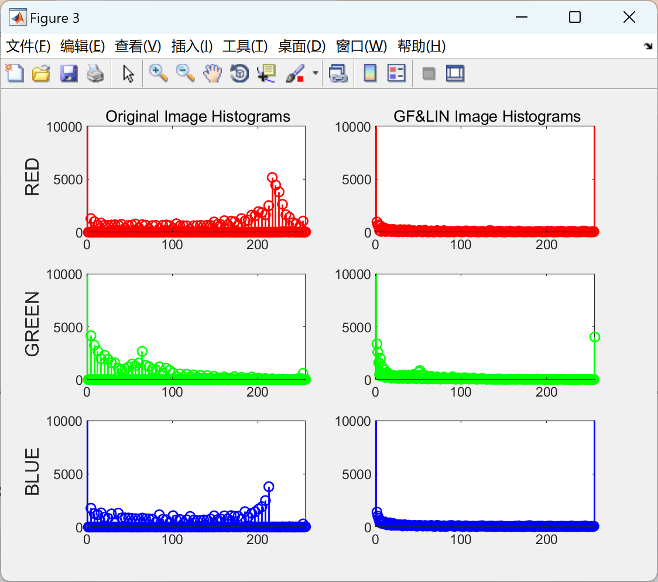Close the Figure 3 window
Screen dimensions: 658x582
[x=629, y=17]
